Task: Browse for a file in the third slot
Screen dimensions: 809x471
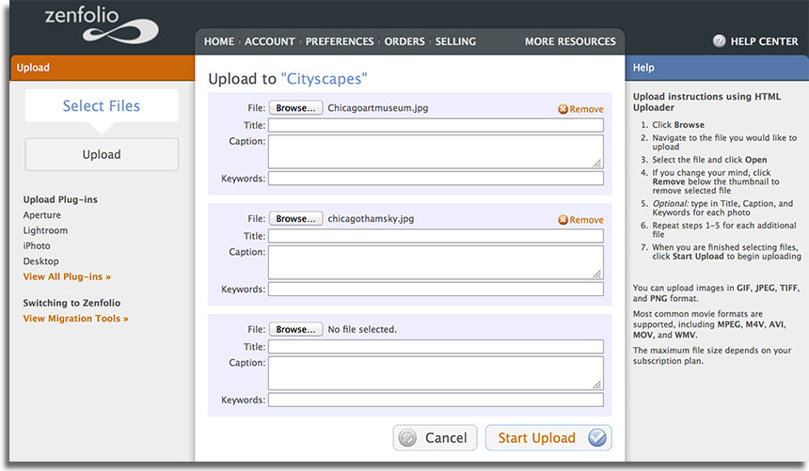Action: point(295,329)
